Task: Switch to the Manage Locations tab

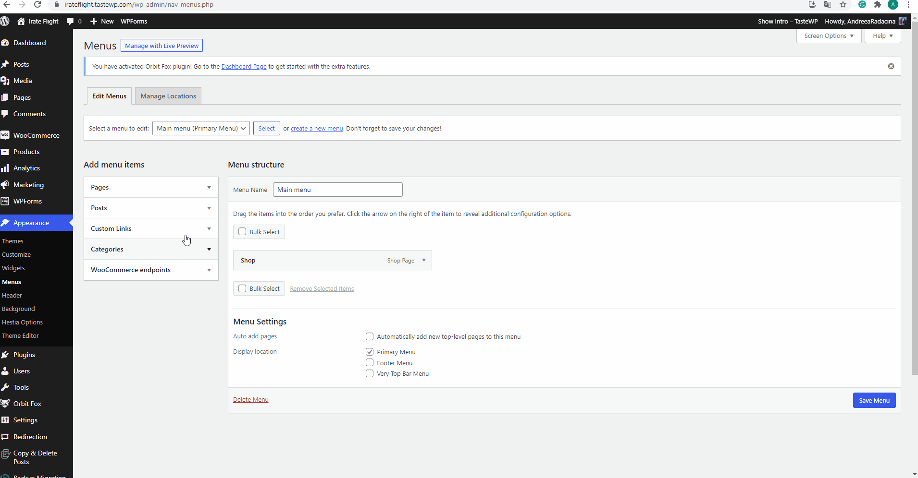Action: 168,96
